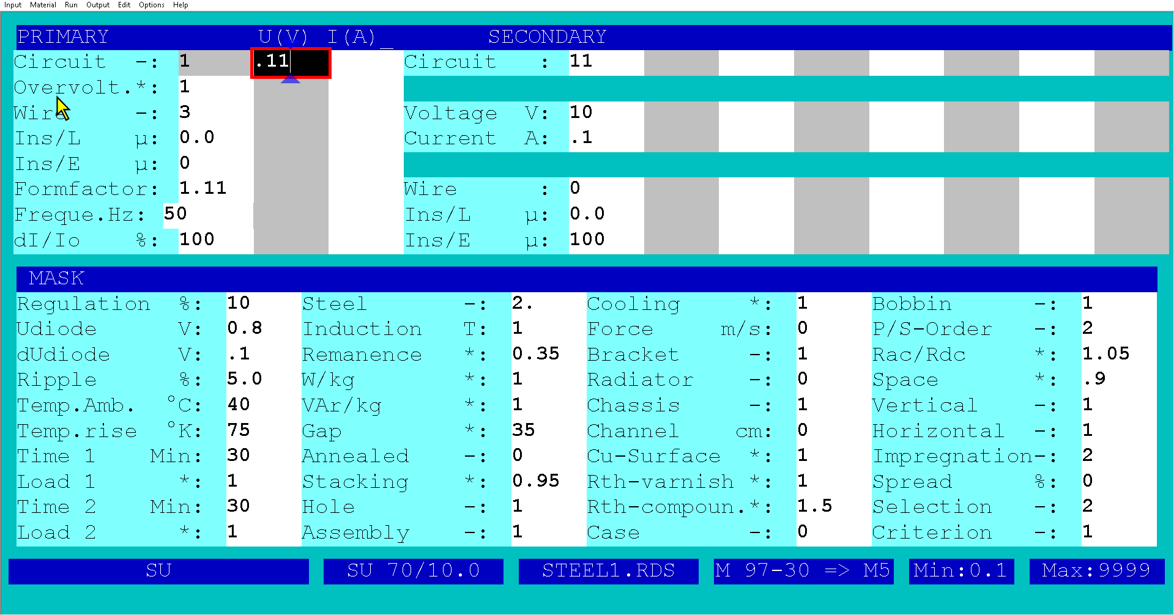Image resolution: width=1174 pixels, height=615 pixels.
Task: Click the SU 70/10.0 indicator
Action: click(x=414, y=570)
